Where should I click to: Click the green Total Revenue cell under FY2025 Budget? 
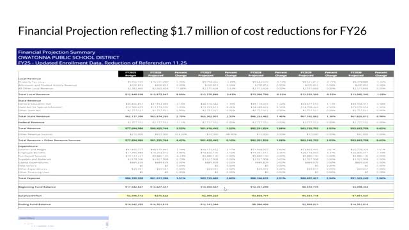click(134, 128)
